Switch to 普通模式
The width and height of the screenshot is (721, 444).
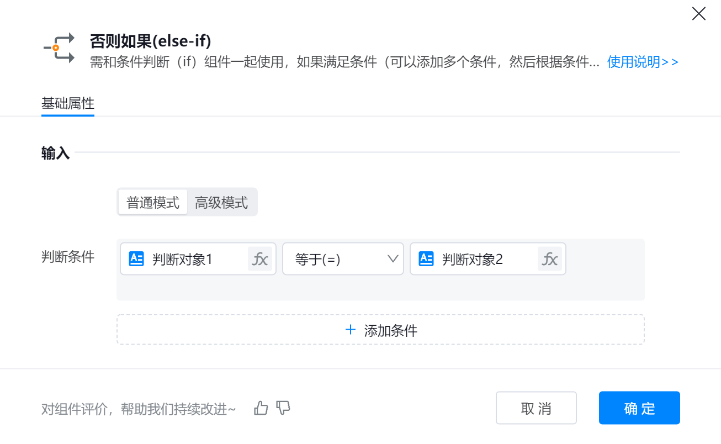(x=153, y=203)
